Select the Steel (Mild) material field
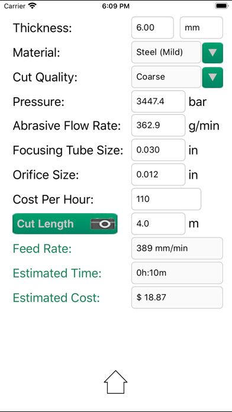Viewport: 232px width, 412px height. point(166,52)
